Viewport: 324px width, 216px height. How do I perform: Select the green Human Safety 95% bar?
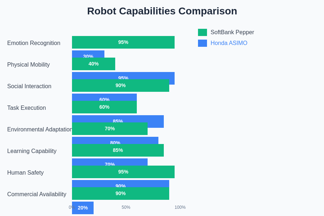click(123, 172)
